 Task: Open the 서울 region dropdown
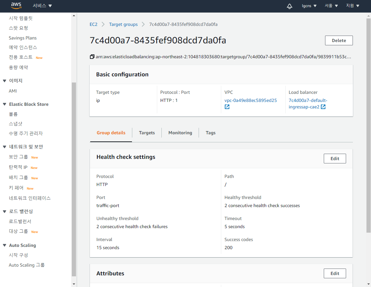(331, 6)
